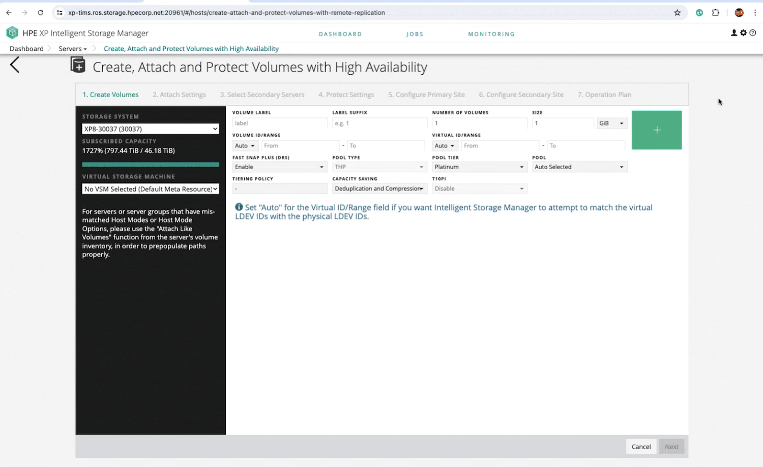Open site information icon in address bar
The image size is (763, 467).
[60, 13]
